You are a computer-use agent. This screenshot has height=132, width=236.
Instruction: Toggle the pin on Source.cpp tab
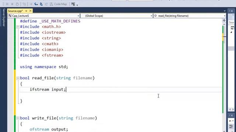click(26, 11)
